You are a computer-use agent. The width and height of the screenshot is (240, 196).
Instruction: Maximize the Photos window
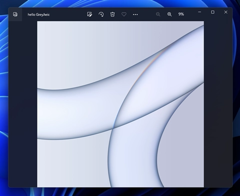click(x=212, y=12)
